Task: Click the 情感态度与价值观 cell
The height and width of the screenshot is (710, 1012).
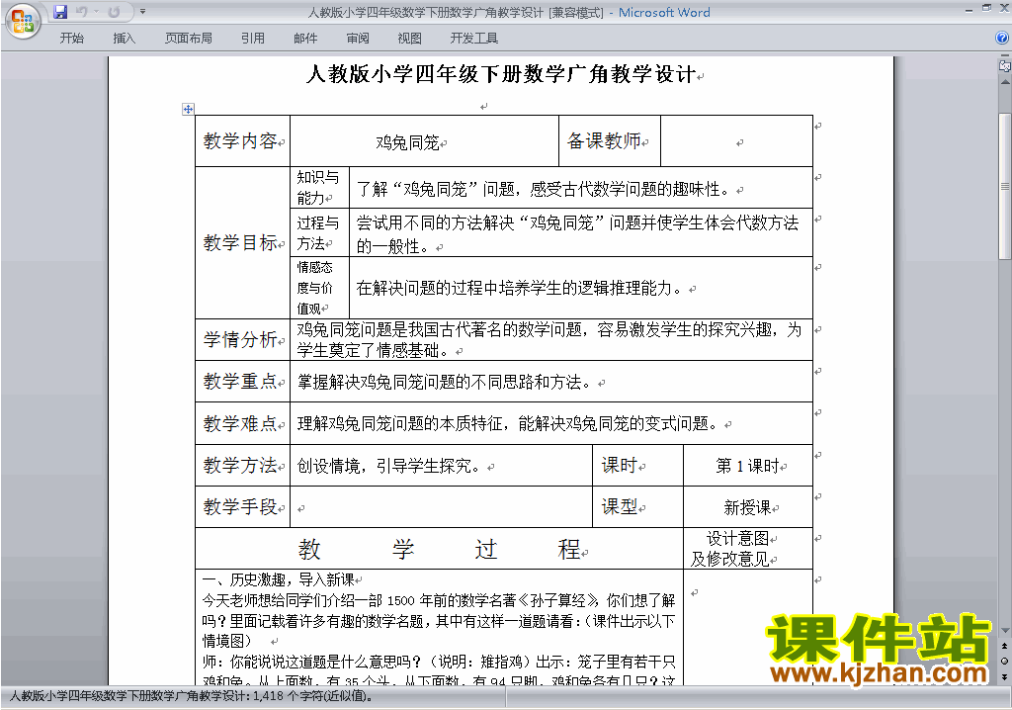Action: [x=319, y=288]
